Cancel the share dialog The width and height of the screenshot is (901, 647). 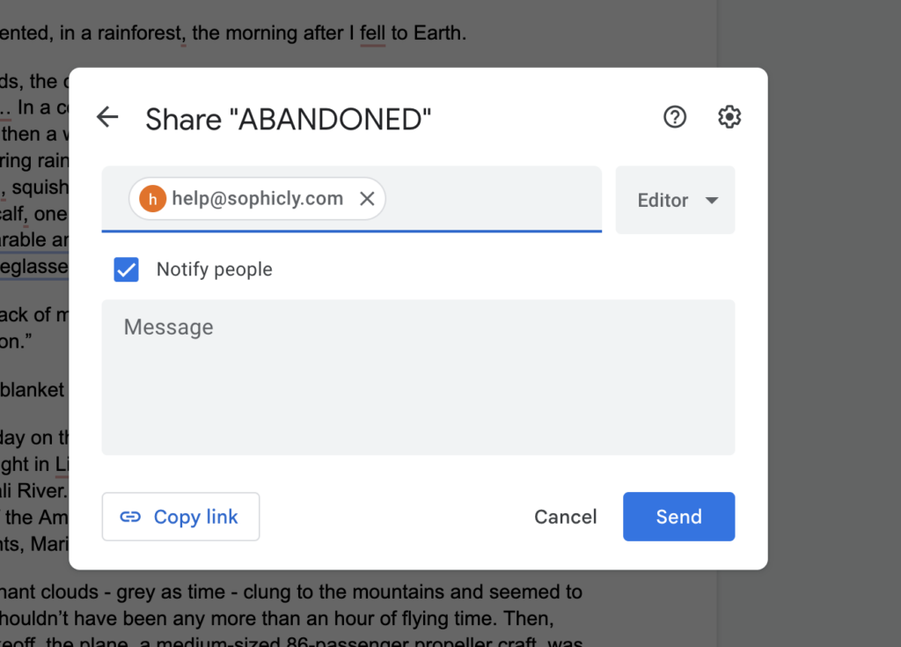[x=566, y=517]
